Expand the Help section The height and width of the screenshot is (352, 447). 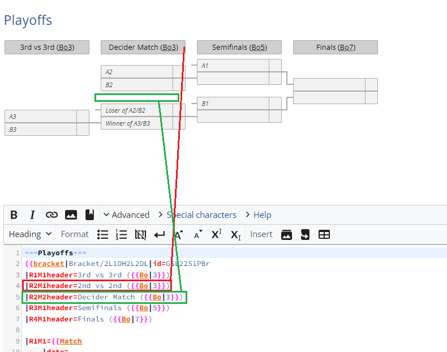(258, 214)
